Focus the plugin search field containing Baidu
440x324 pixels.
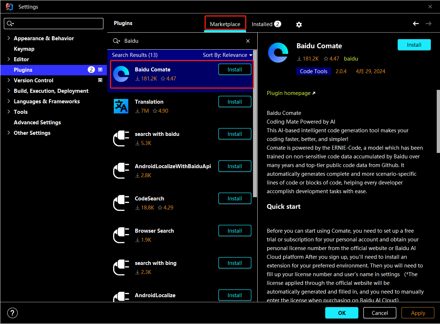pos(183,41)
